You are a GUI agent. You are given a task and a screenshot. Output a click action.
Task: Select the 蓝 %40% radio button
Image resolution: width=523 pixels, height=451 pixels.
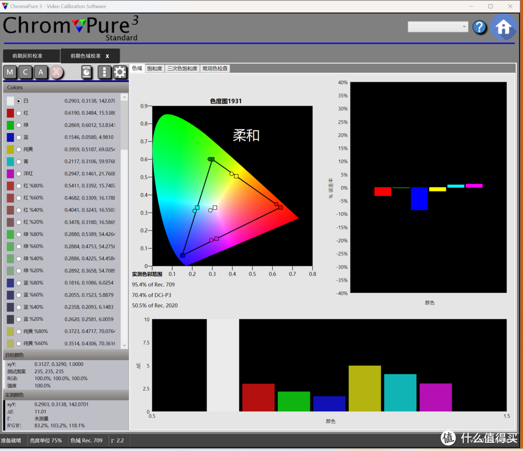point(19,307)
